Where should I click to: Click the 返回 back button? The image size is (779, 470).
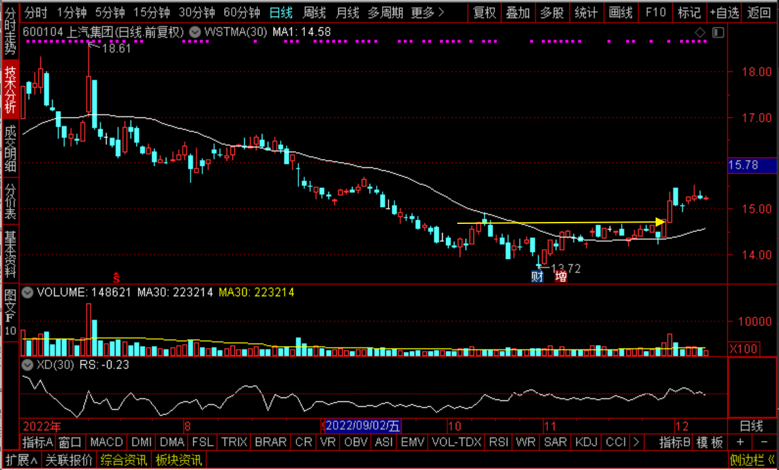759,12
